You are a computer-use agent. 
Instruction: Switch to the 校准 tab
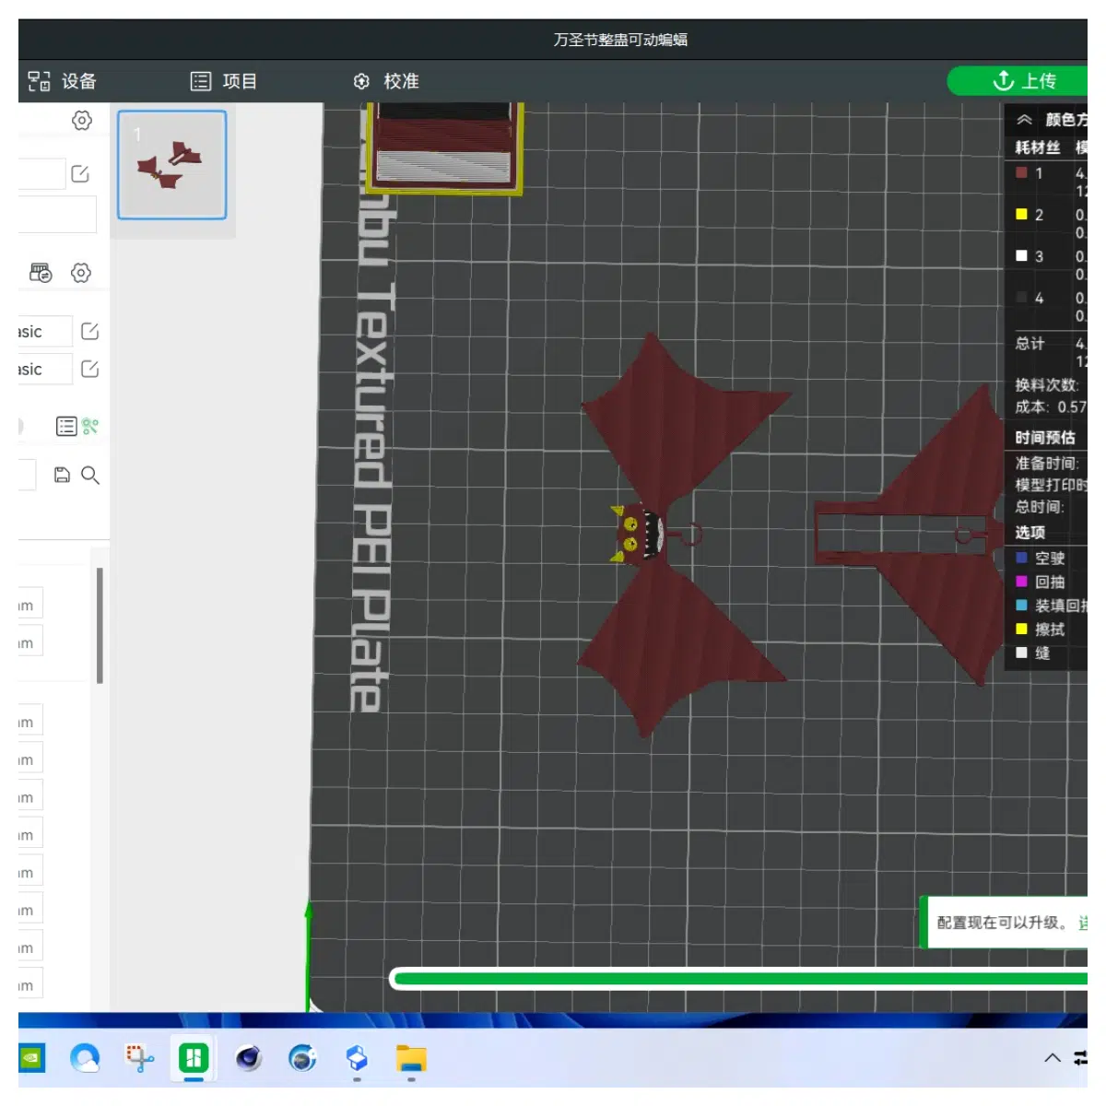point(386,81)
